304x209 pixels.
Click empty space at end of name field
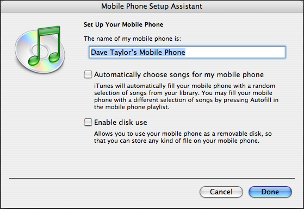click(x=234, y=52)
